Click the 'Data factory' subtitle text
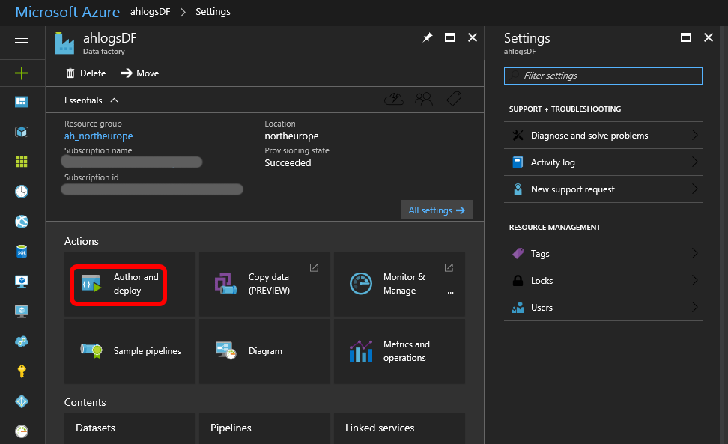728x444 pixels. point(104,52)
